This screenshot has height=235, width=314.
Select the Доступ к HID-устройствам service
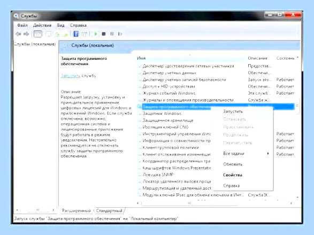(169, 87)
